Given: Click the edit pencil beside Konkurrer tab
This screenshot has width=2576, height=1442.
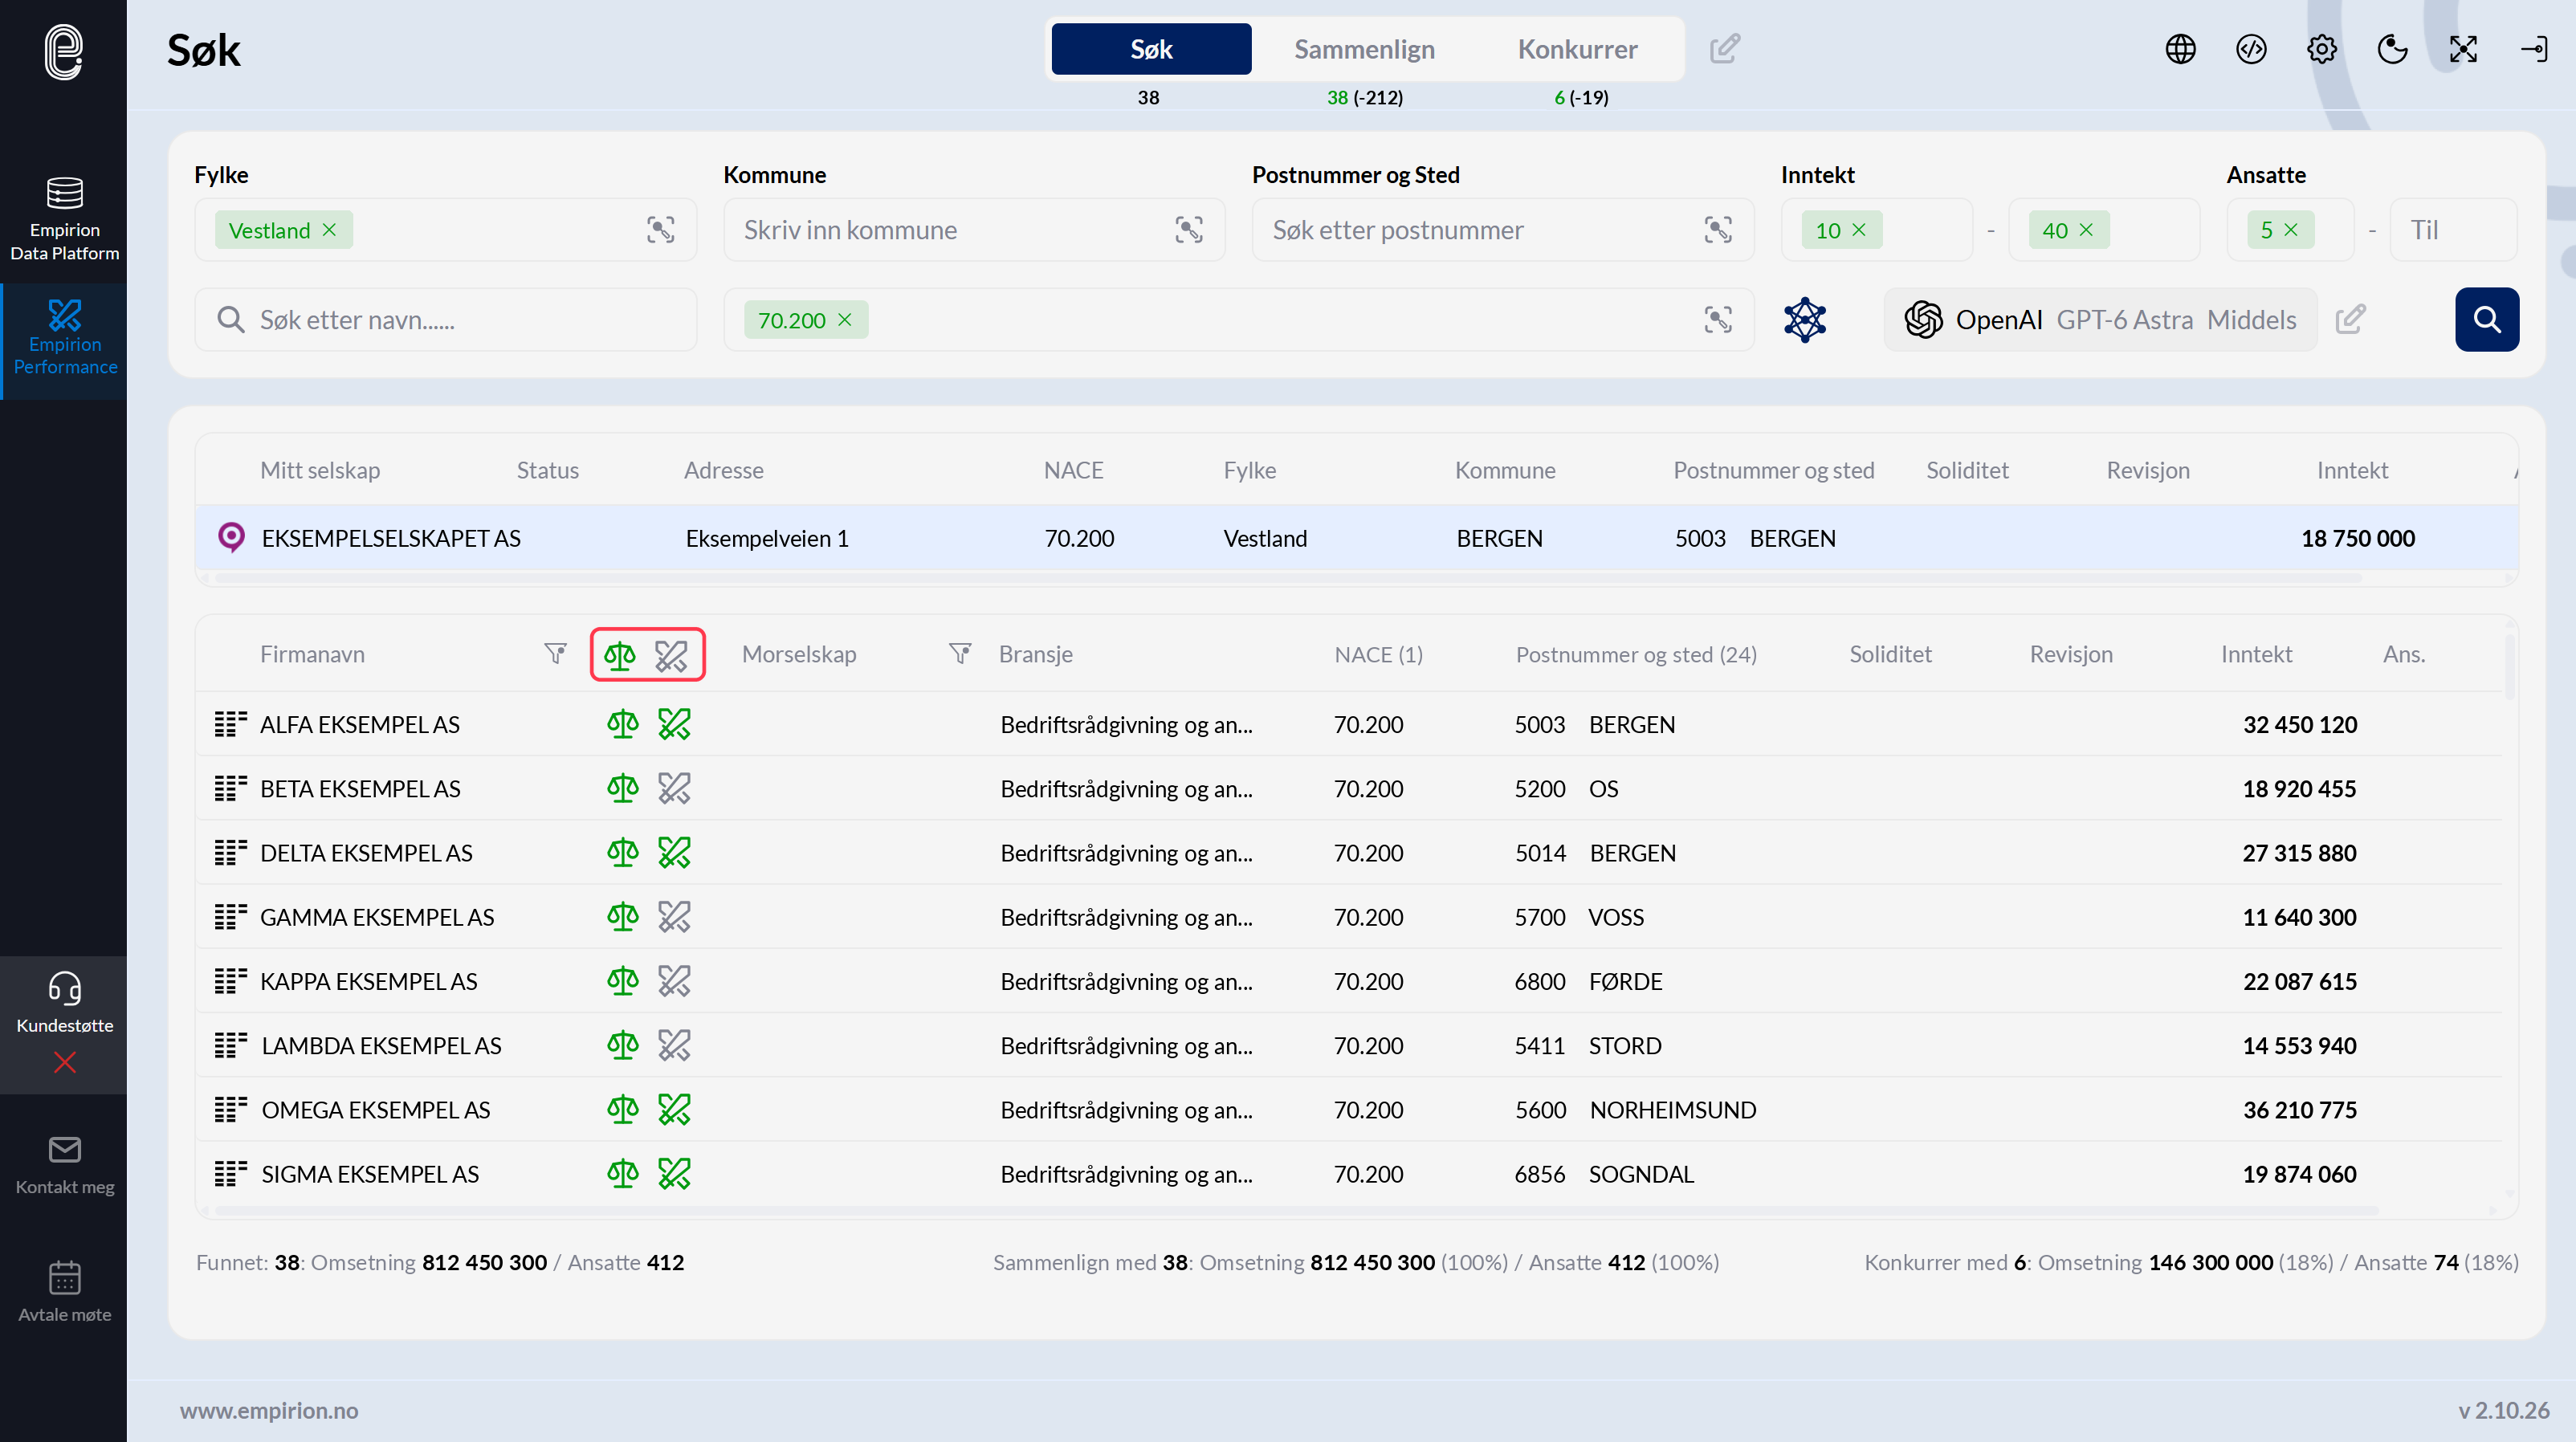Looking at the screenshot, I should click(x=1725, y=48).
